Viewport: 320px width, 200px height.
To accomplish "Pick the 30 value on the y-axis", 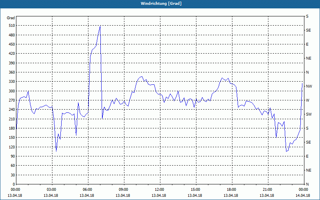I will point(13,175).
